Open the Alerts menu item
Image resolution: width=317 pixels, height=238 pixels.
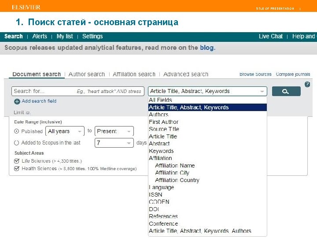[x=40, y=37]
